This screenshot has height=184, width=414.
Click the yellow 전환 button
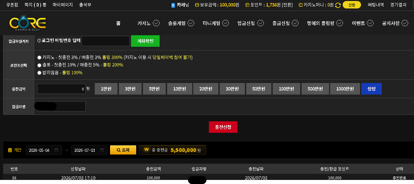pos(352,5)
